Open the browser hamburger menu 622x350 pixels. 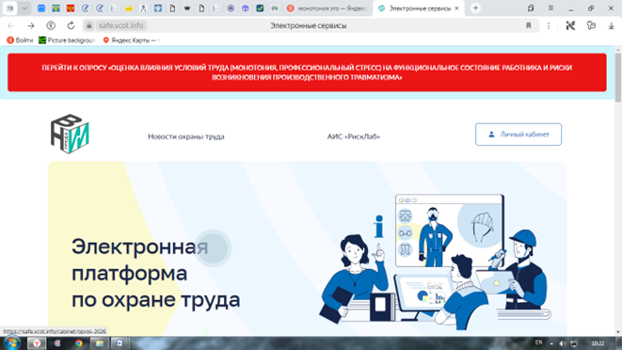point(550,8)
